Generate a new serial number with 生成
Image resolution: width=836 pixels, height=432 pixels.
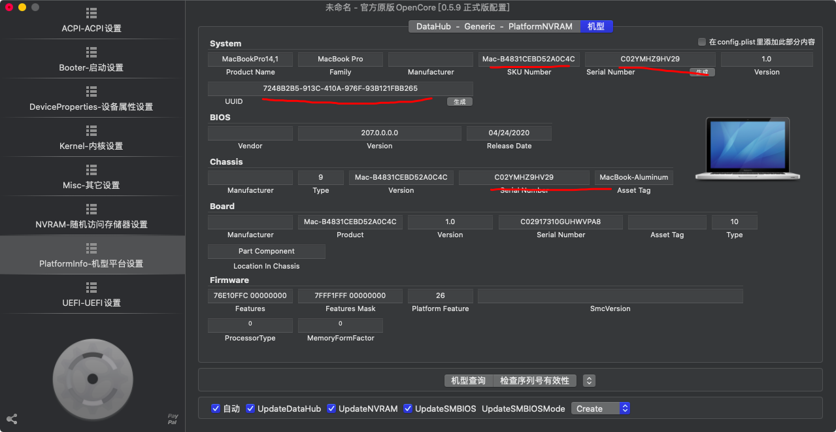pyautogui.click(x=702, y=72)
